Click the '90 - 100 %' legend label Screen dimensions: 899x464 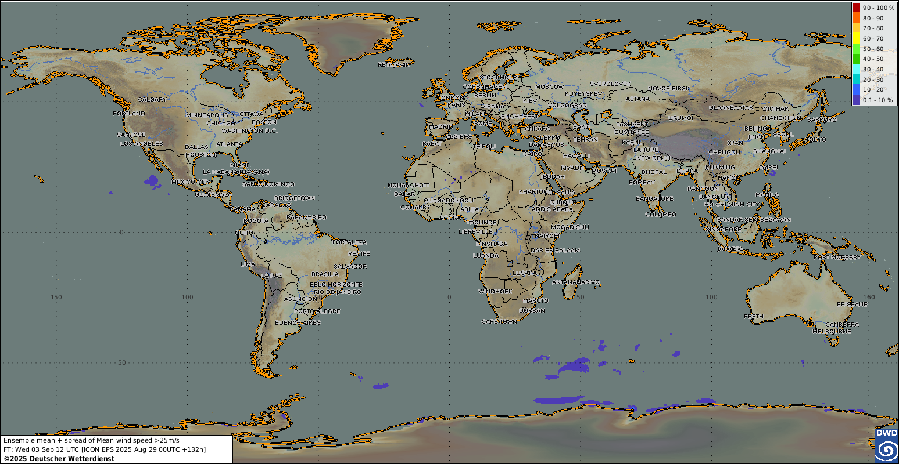point(878,8)
